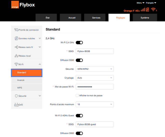Image resolution: width=165 pixels, height=137 pixels.
Task: Click the Standard page heading
Action: click(x=53, y=29)
